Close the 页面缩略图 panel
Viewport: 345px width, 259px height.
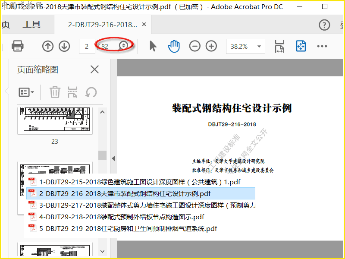(94, 69)
